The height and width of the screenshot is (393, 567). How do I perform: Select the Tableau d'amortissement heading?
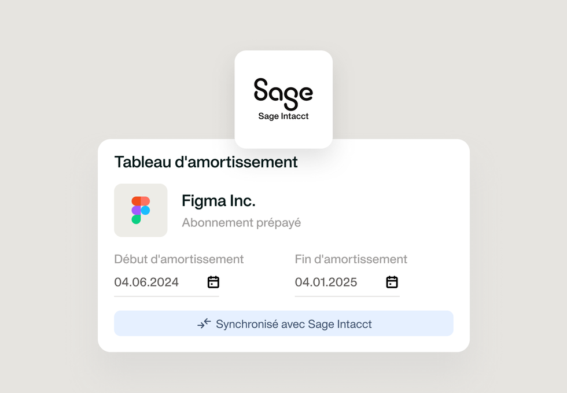click(x=206, y=162)
